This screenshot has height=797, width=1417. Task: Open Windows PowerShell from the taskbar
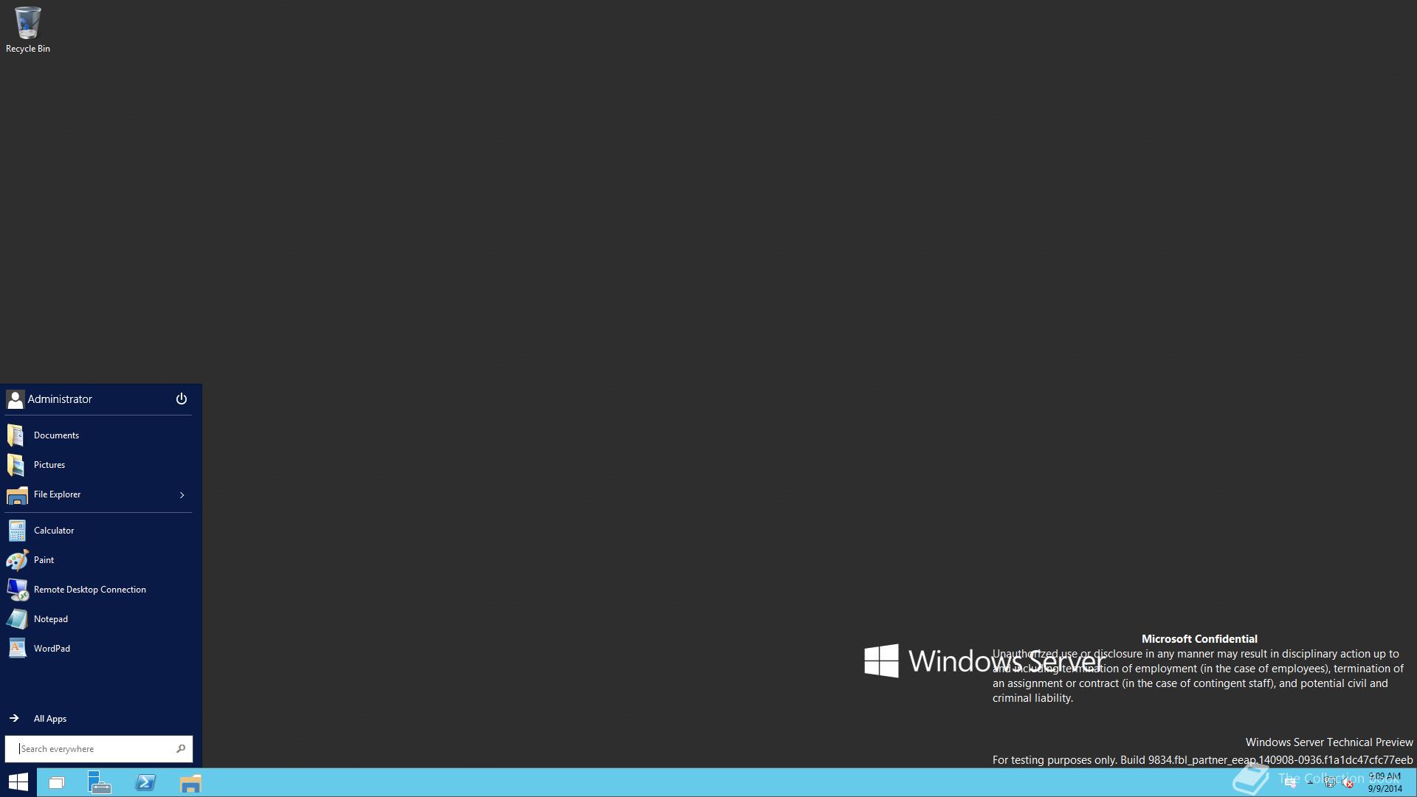(145, 783)
